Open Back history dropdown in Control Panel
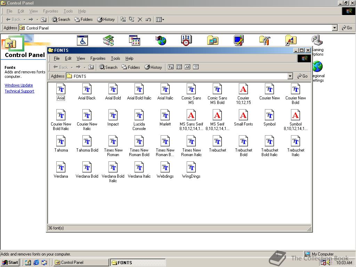 [24, 20]
